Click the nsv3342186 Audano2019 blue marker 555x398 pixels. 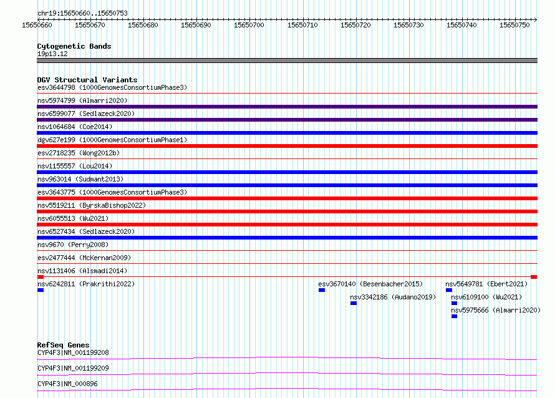[354, 303]
